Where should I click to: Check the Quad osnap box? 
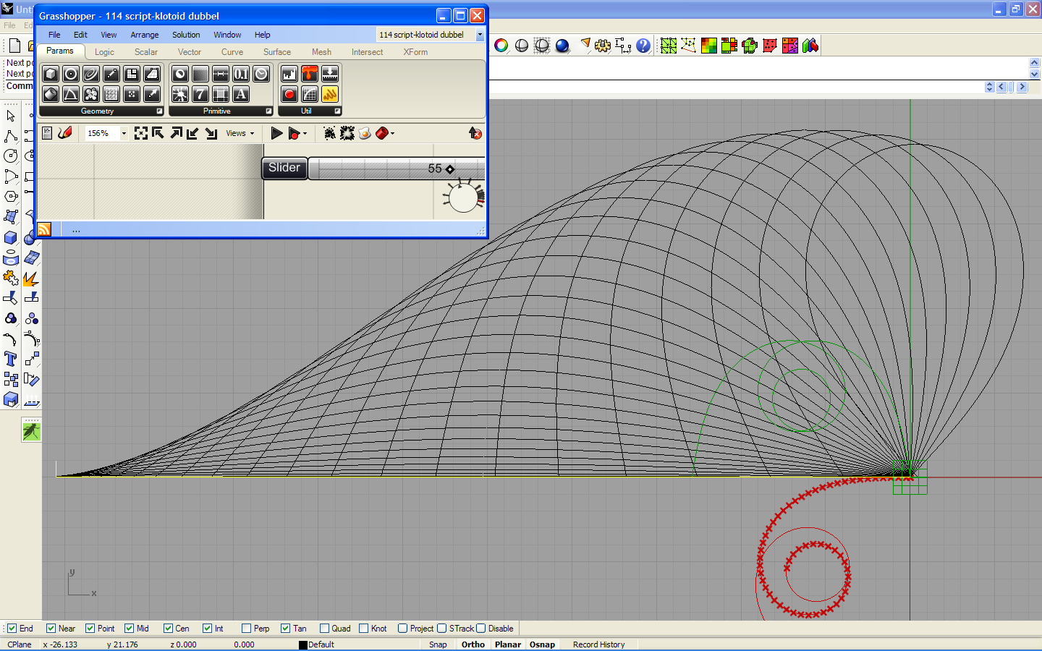(x=323, y=628)
